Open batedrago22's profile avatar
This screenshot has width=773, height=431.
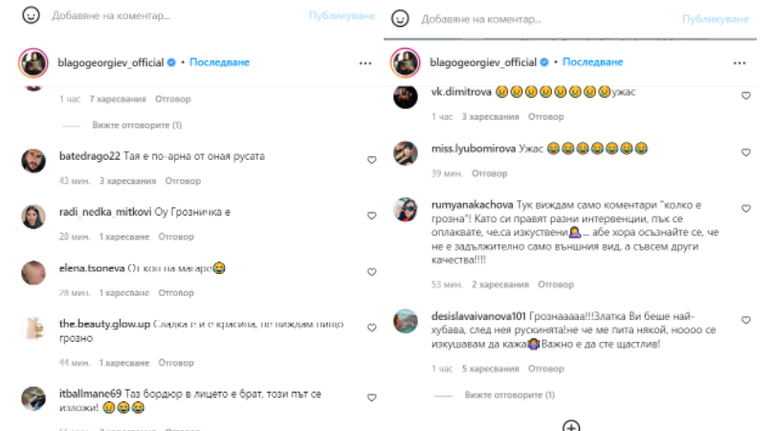(33, 161)
